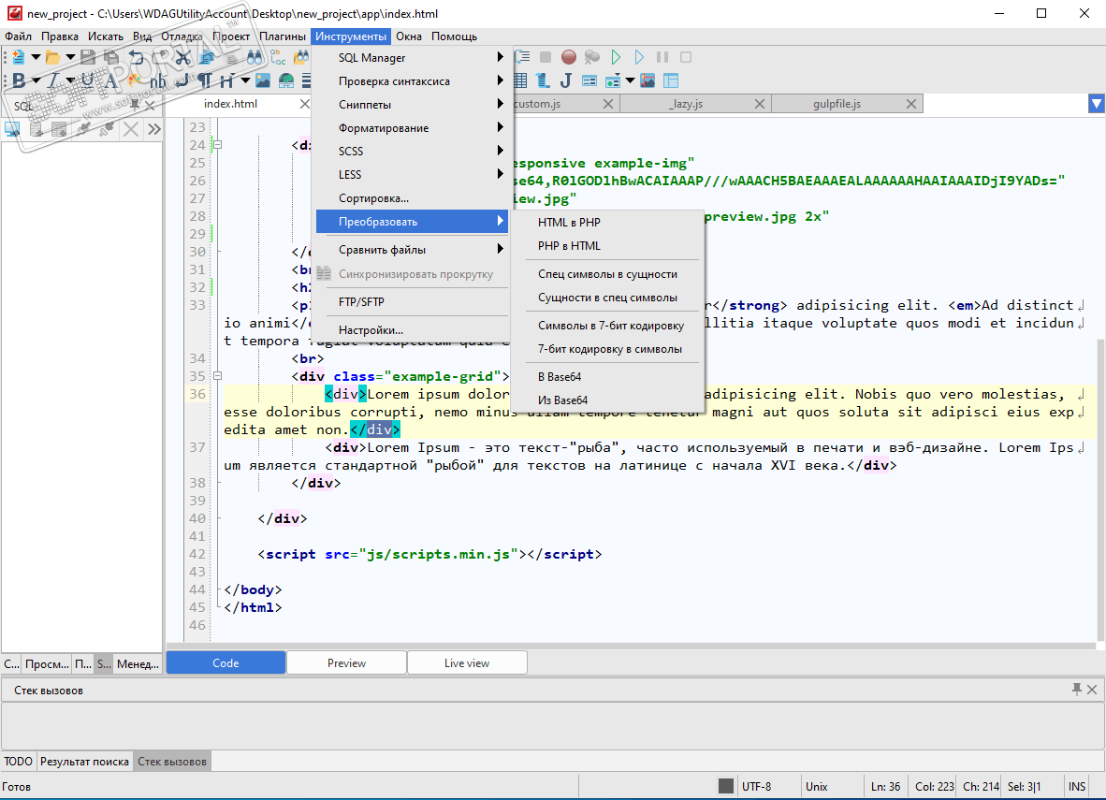Image resolution: width=1106 pixels, height=800 pixels.
Task: Switch to the Preview view button
Action: click(346, 662)
